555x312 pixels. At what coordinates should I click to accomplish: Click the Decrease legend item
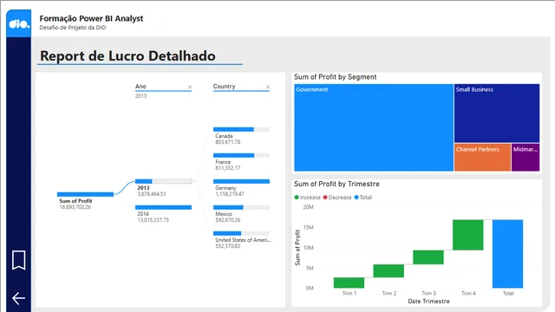[x=337, y=198]
